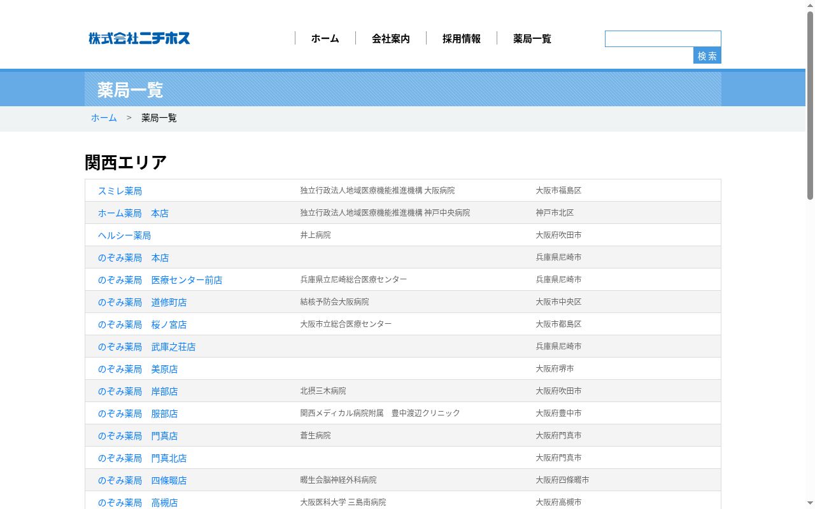
Task: Open のぞみ薬局 岸部店 link
Action: pyautogui.click(x=138, y=391)
